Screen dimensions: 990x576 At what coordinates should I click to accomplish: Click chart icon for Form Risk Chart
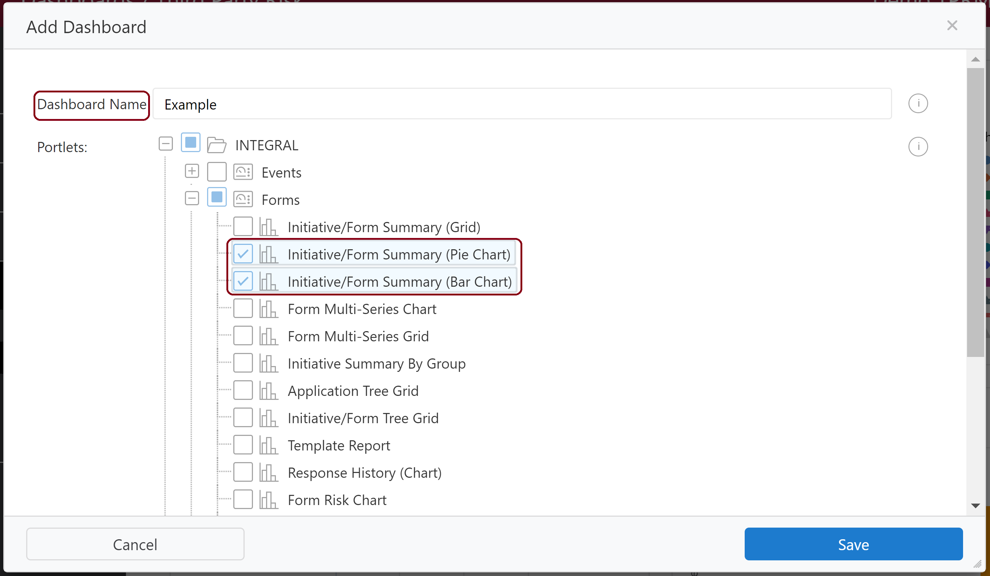(x=269, y=500)
